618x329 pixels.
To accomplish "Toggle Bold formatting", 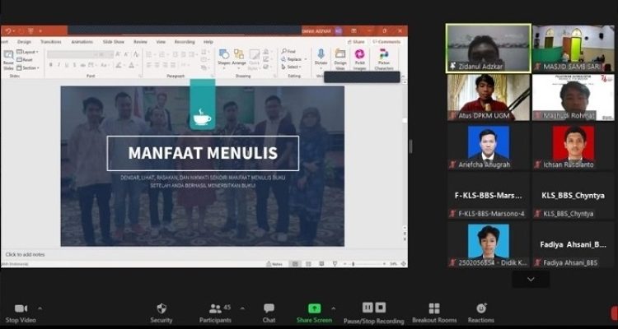I will [51, 65].
